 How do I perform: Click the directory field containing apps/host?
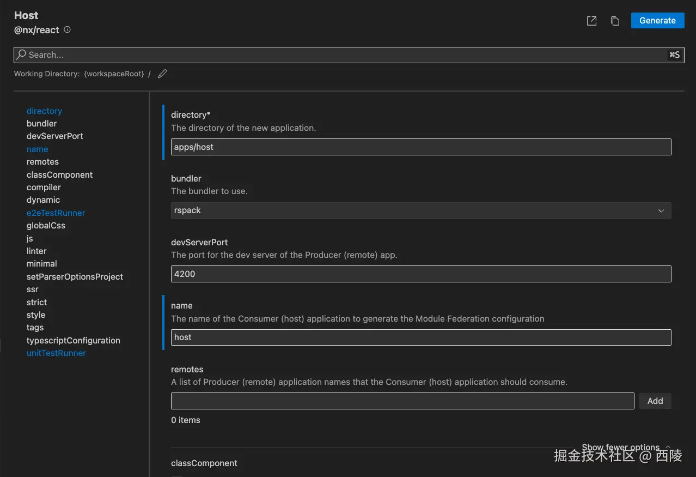(x=420, y=147)
